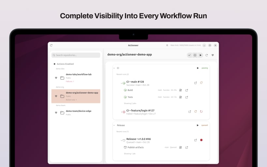267x167 pixels.
Task: Cancel the Release v1.0.0 #46 run via red stop icon
Action: (201, 140)
